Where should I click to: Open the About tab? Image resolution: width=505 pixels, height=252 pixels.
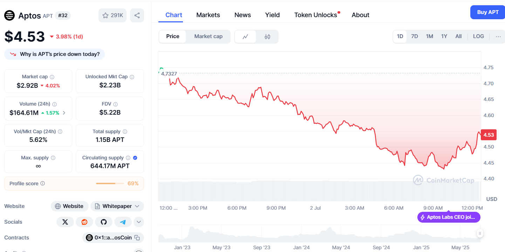click(x=361, y=15)
